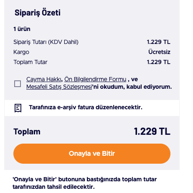Click the Sipariş Özeti heading
This screenshot has width=193, height=193.
[x=38, y=13]
